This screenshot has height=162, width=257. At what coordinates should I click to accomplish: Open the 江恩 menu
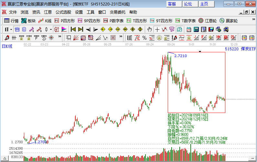(x=48, y=12)
